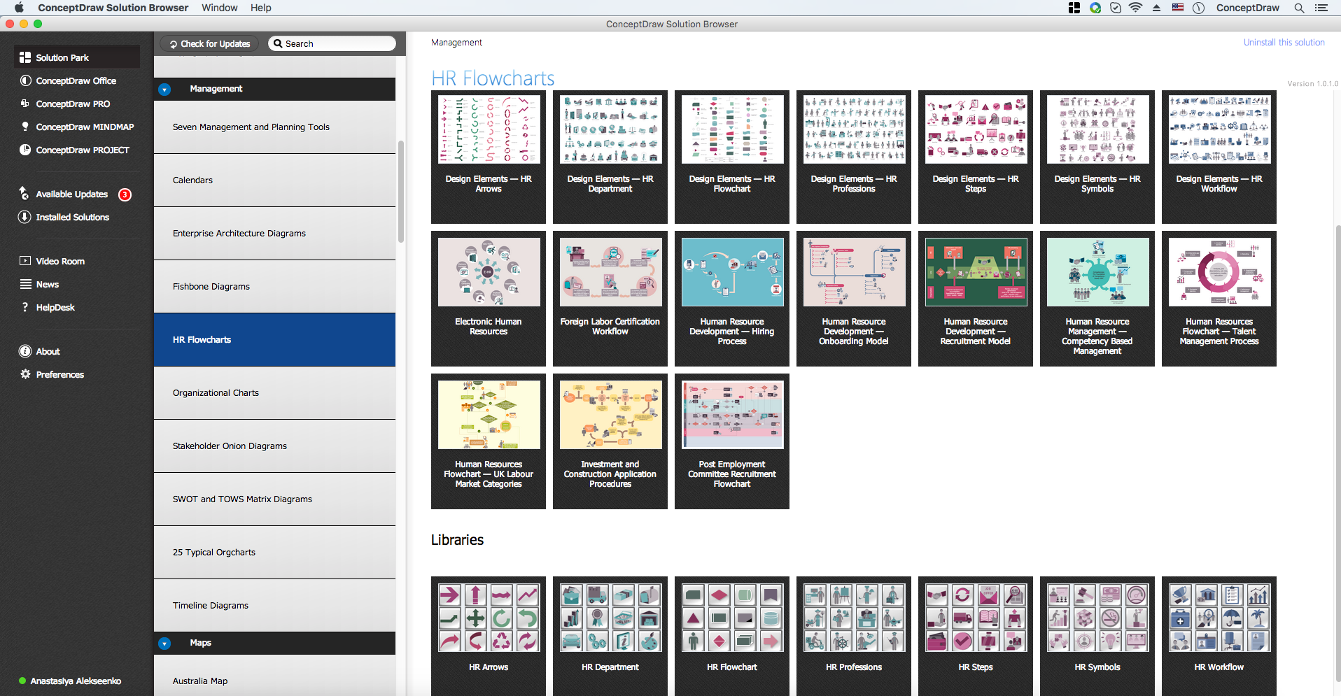Open Spotlight search in menu bar
Screen dimensions: 1341x696
point(1299,8)
